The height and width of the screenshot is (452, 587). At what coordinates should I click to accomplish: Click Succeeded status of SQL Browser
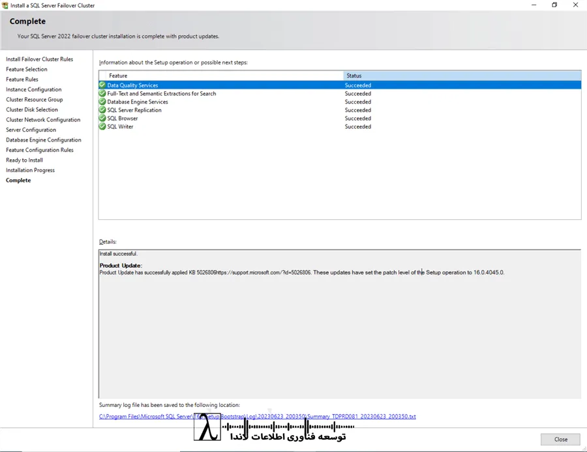pyautogui.click(x=358, y=118)
